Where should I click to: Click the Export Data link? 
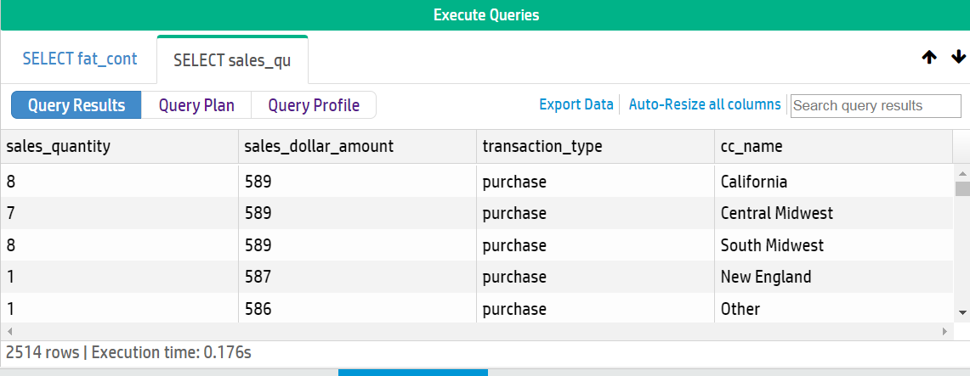[576, 104]
